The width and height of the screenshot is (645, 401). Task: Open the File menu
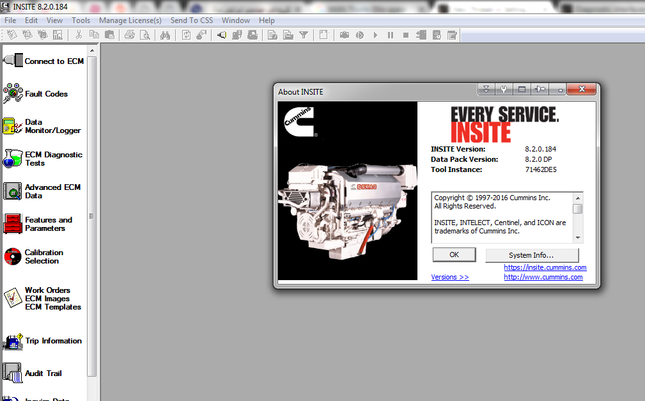pos(10,20)
